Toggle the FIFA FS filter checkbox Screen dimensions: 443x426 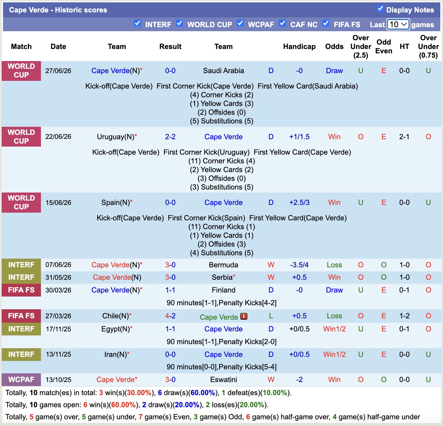coord(326,23)
